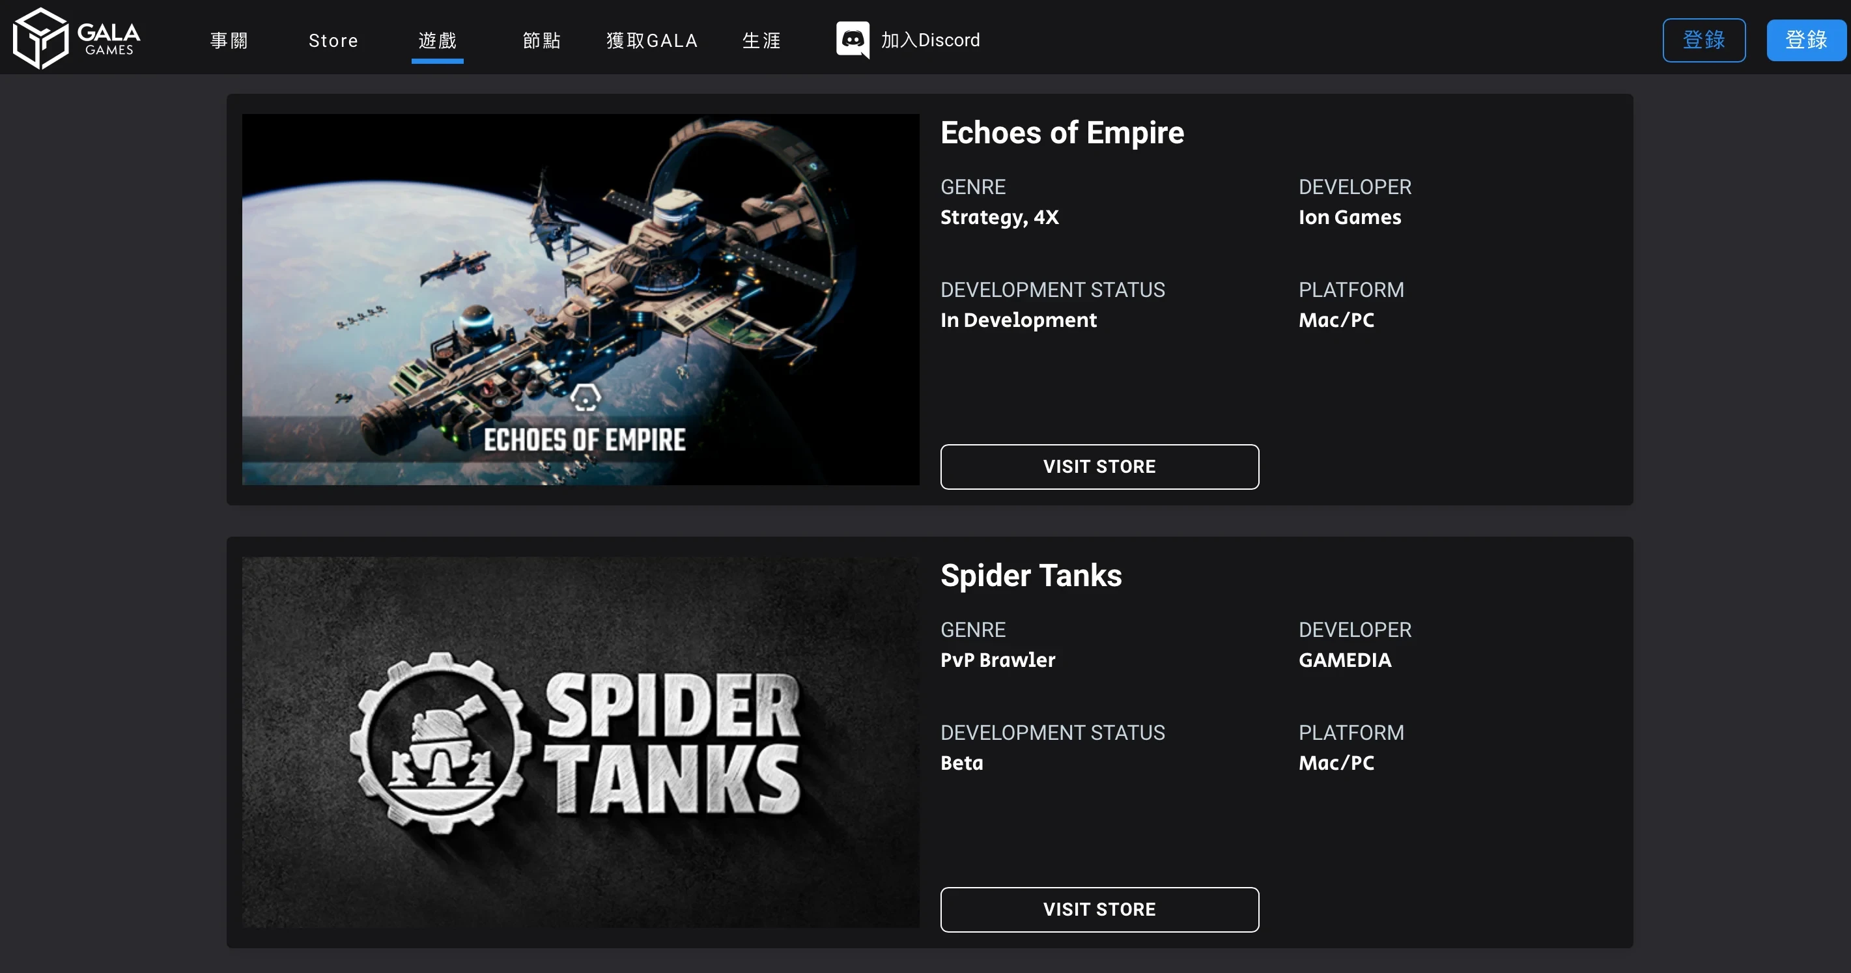
Task: Open the 獲取GALA menu item
Action: tap(652, 40)
